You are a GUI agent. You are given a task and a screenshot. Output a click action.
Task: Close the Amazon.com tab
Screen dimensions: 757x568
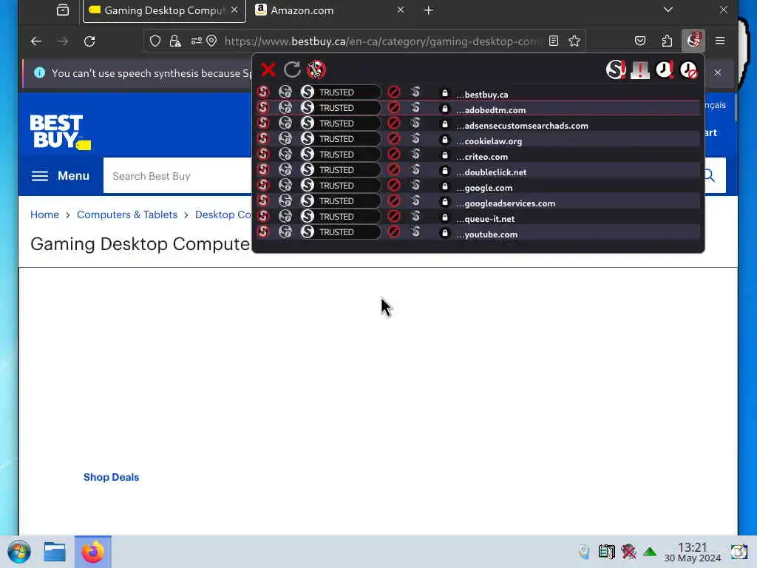[x=400, y=10]
